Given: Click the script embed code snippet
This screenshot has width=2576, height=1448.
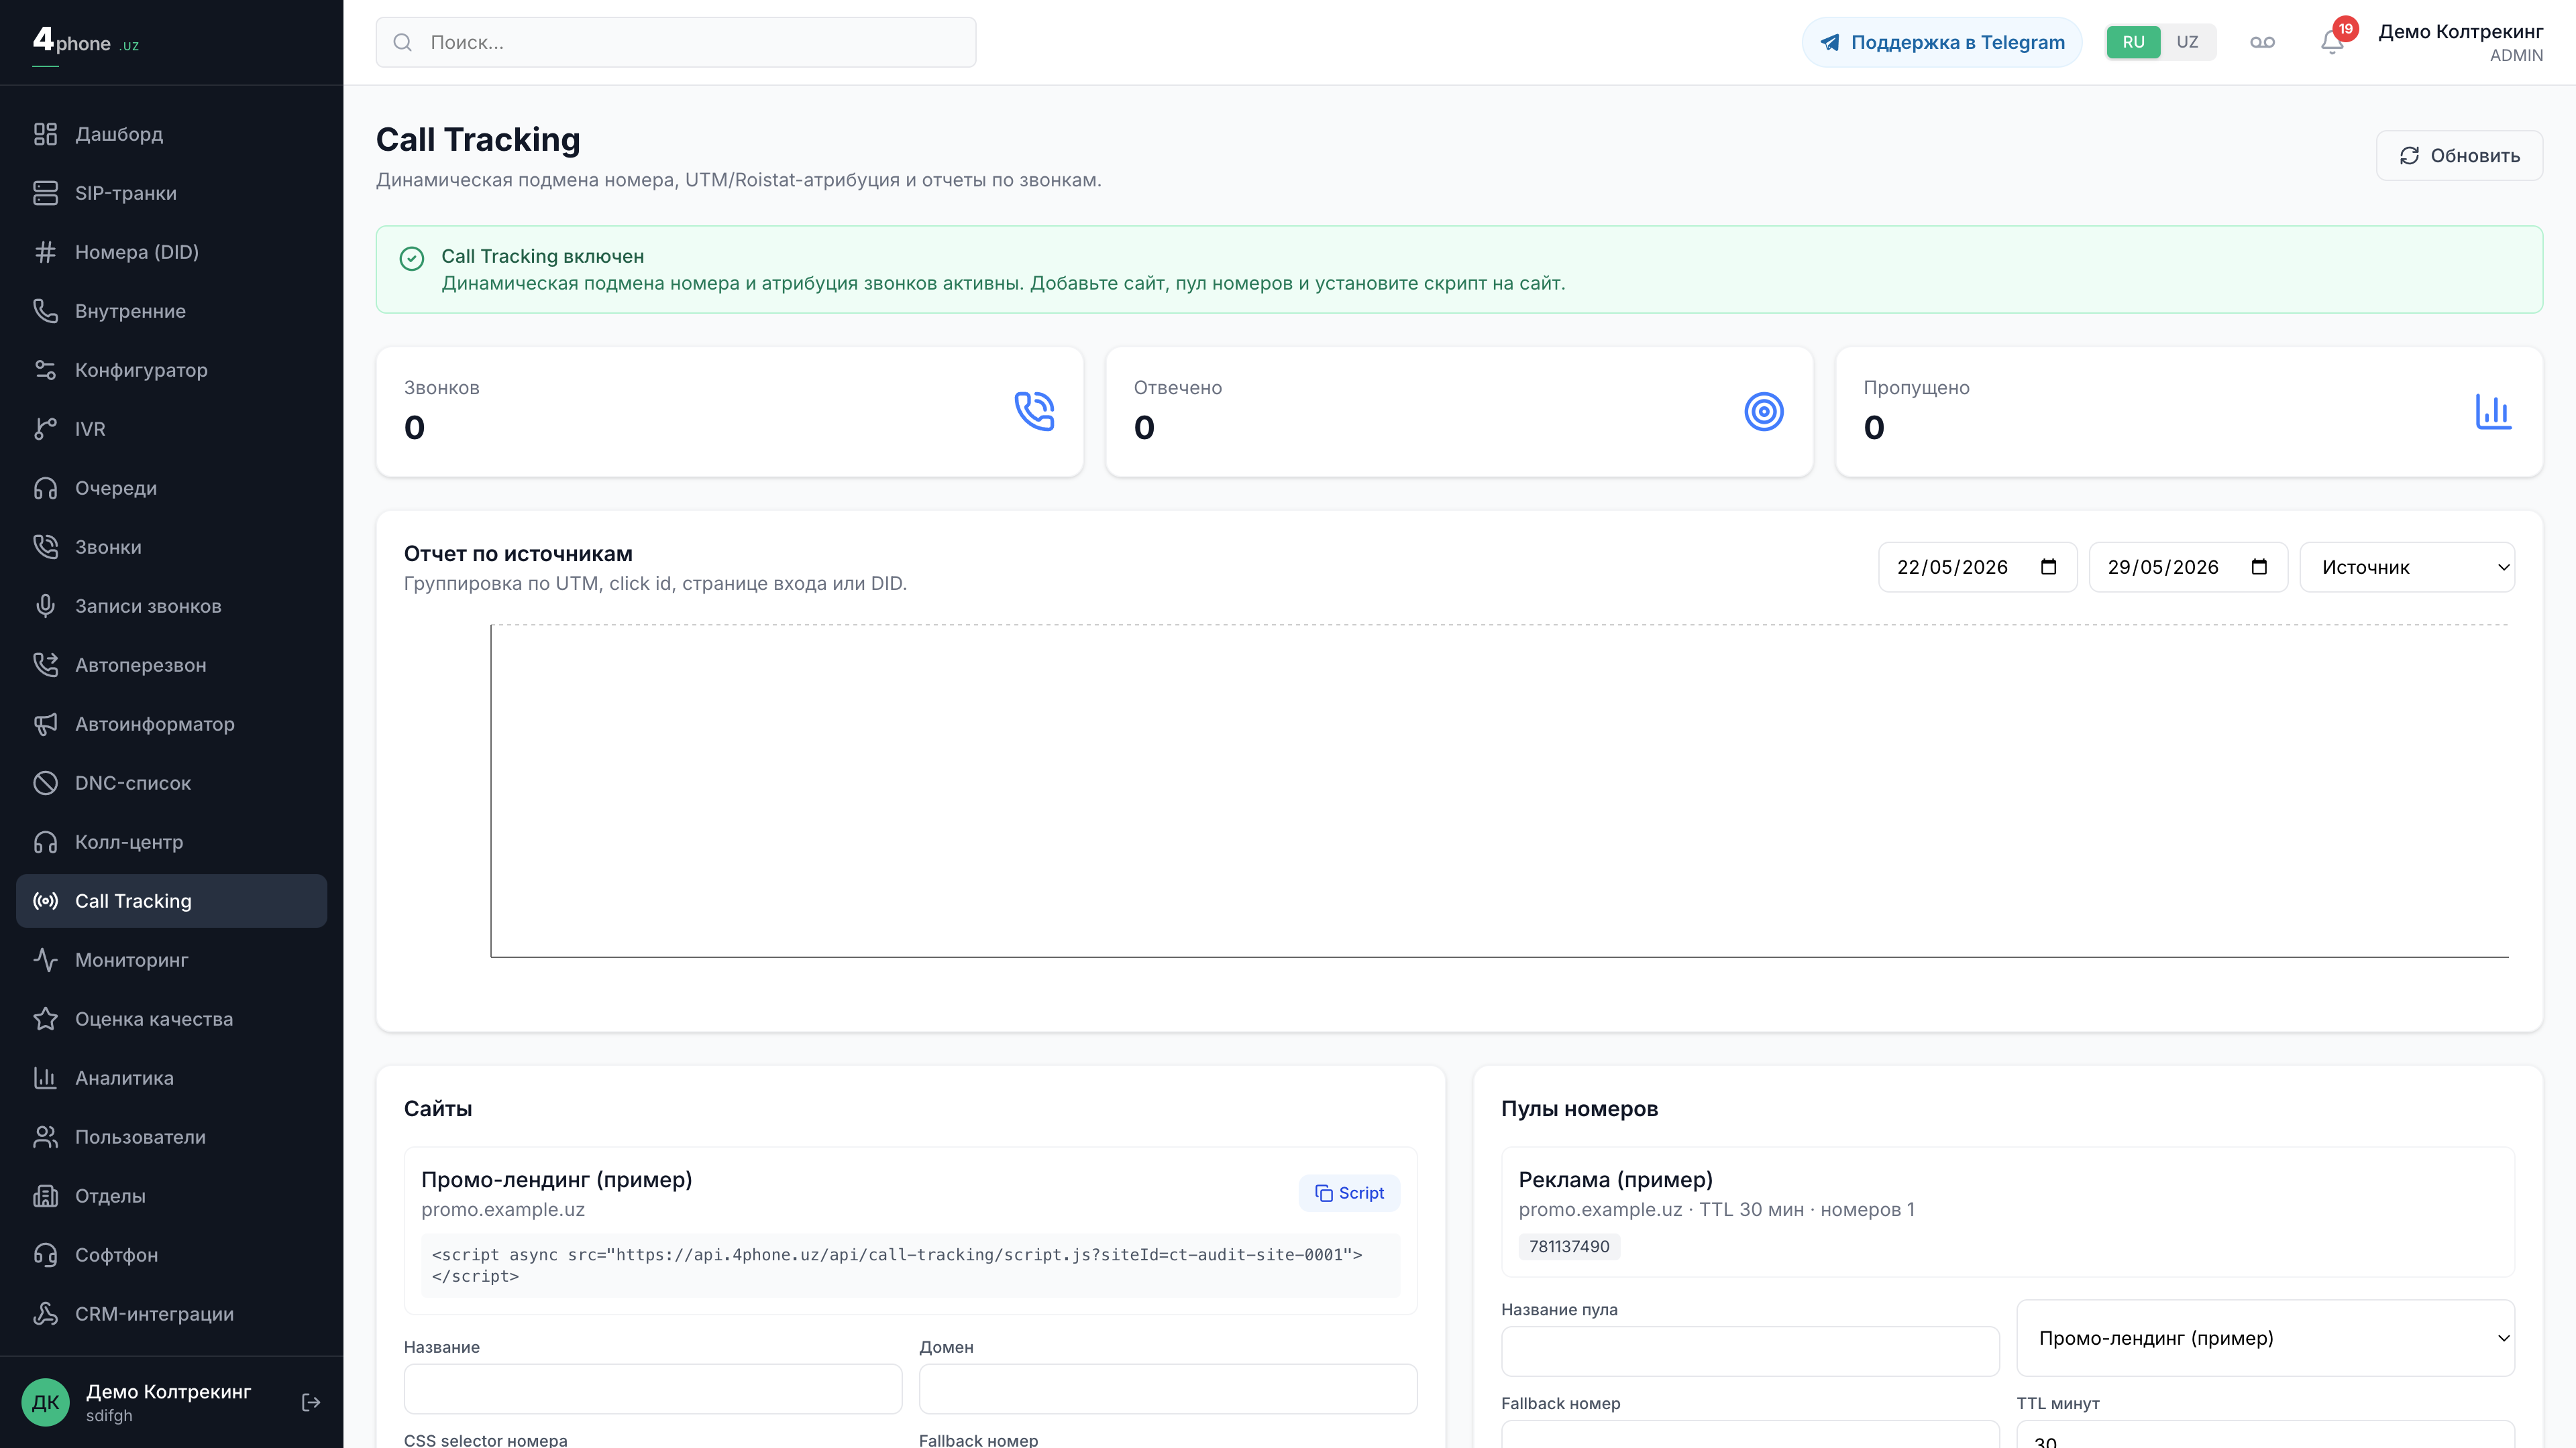Looking at the screenshot, I should pyautogui.click(x=910, y=1265).
